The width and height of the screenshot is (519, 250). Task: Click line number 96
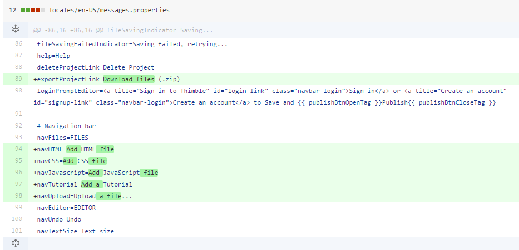18,172
